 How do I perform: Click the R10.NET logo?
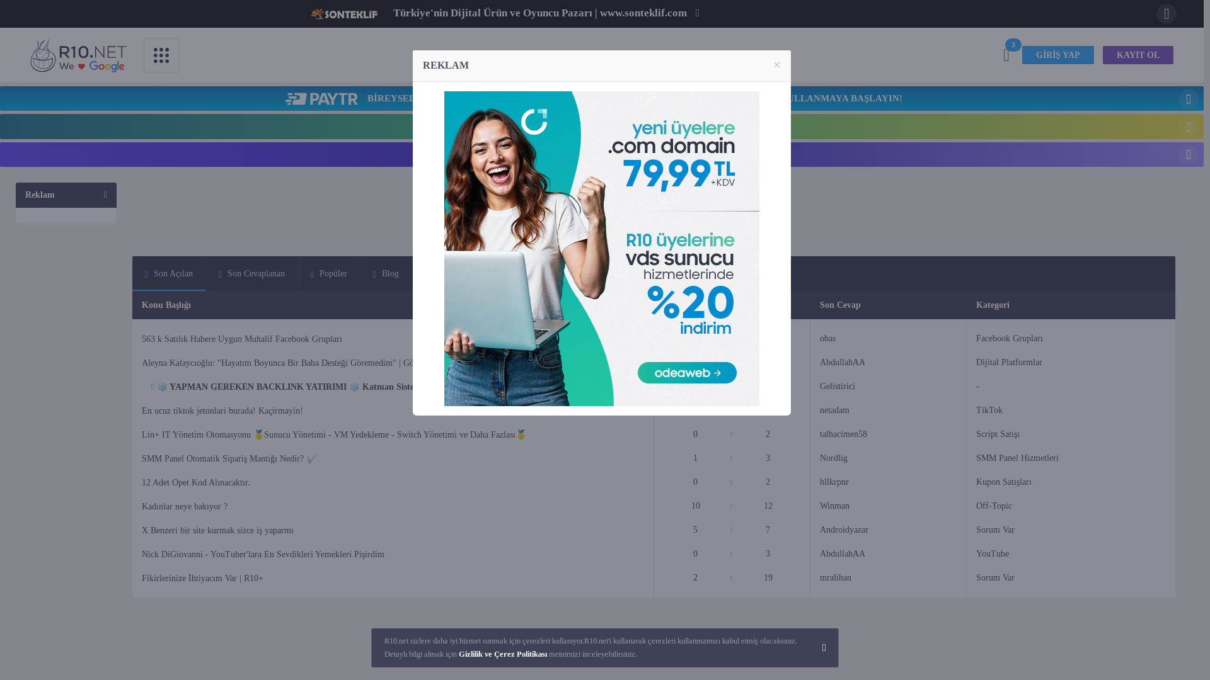[x=78, y=55]
